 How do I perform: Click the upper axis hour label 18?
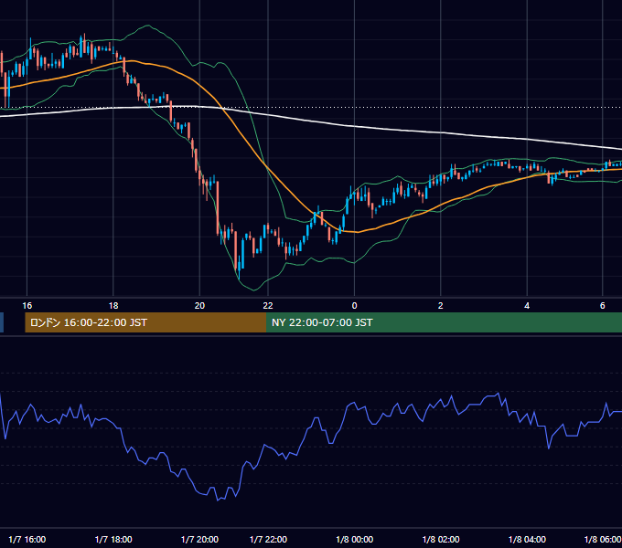click(x=113, y=306)
